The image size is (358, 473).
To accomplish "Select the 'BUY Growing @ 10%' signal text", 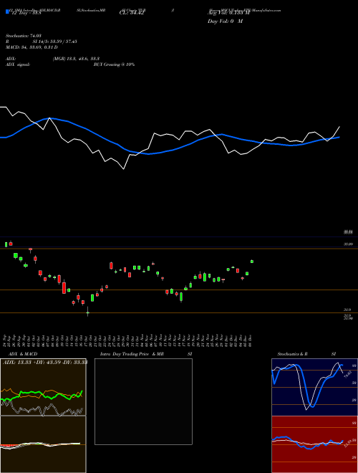I will click(114, 64).
